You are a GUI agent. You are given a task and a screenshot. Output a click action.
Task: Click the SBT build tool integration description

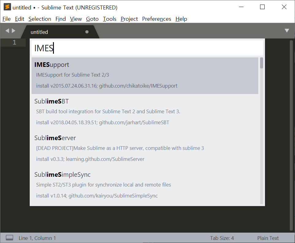(x=108, y=111)
